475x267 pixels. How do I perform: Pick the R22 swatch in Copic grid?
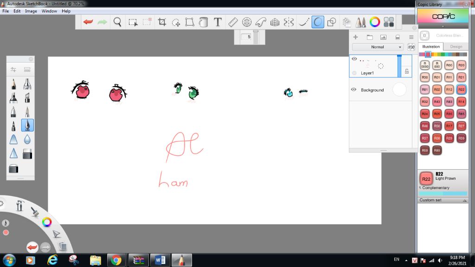coord(461,89)
